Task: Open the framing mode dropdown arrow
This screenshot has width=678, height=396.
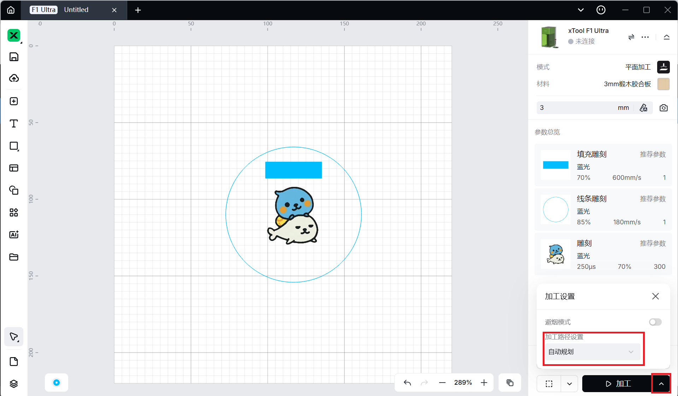Action: [x=569, y=384]
